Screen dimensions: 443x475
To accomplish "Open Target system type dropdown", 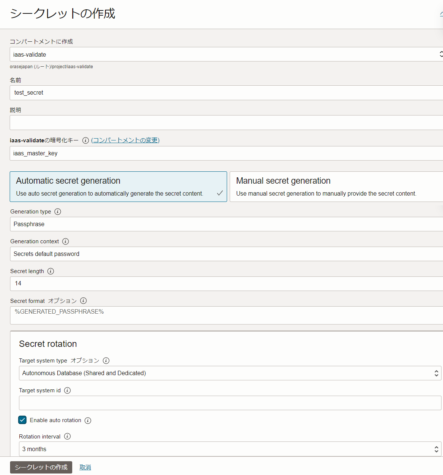I will 230,373.
